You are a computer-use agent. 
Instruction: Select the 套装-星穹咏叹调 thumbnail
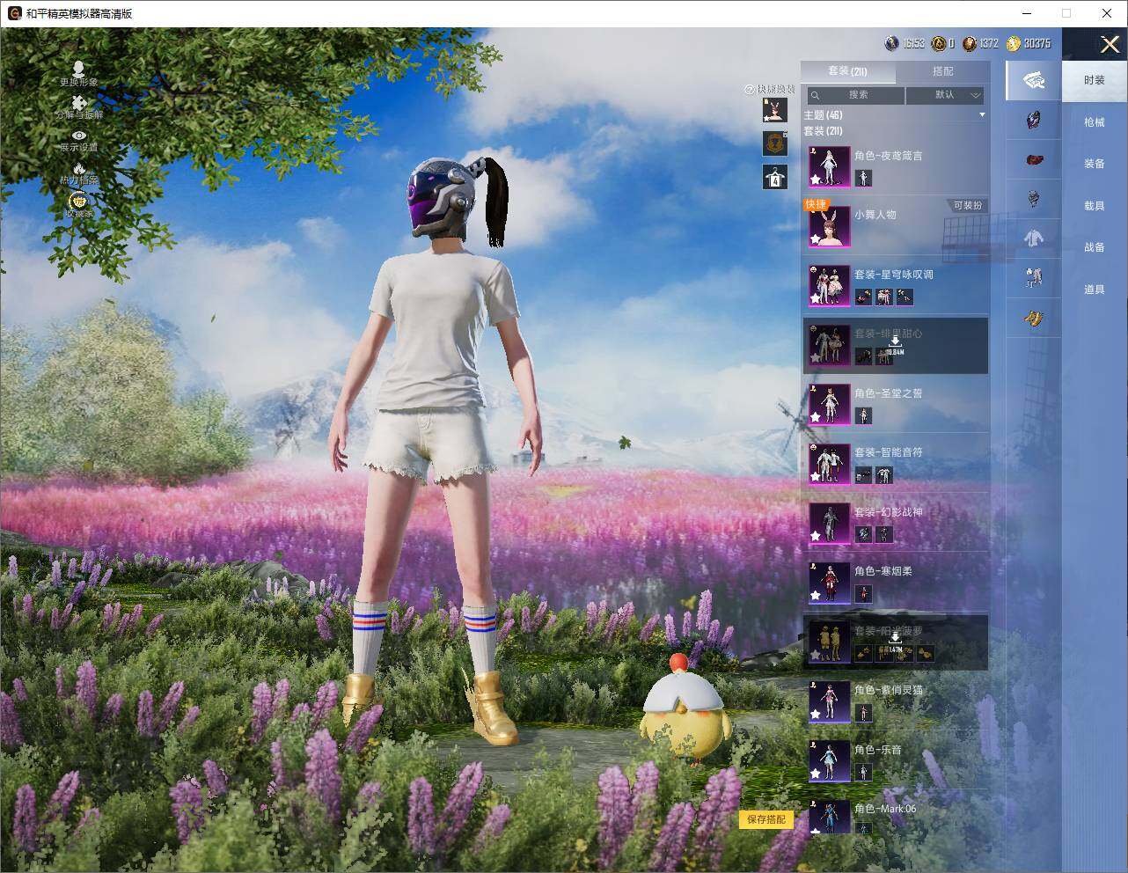pyautogui.click(x=829, y=285)
